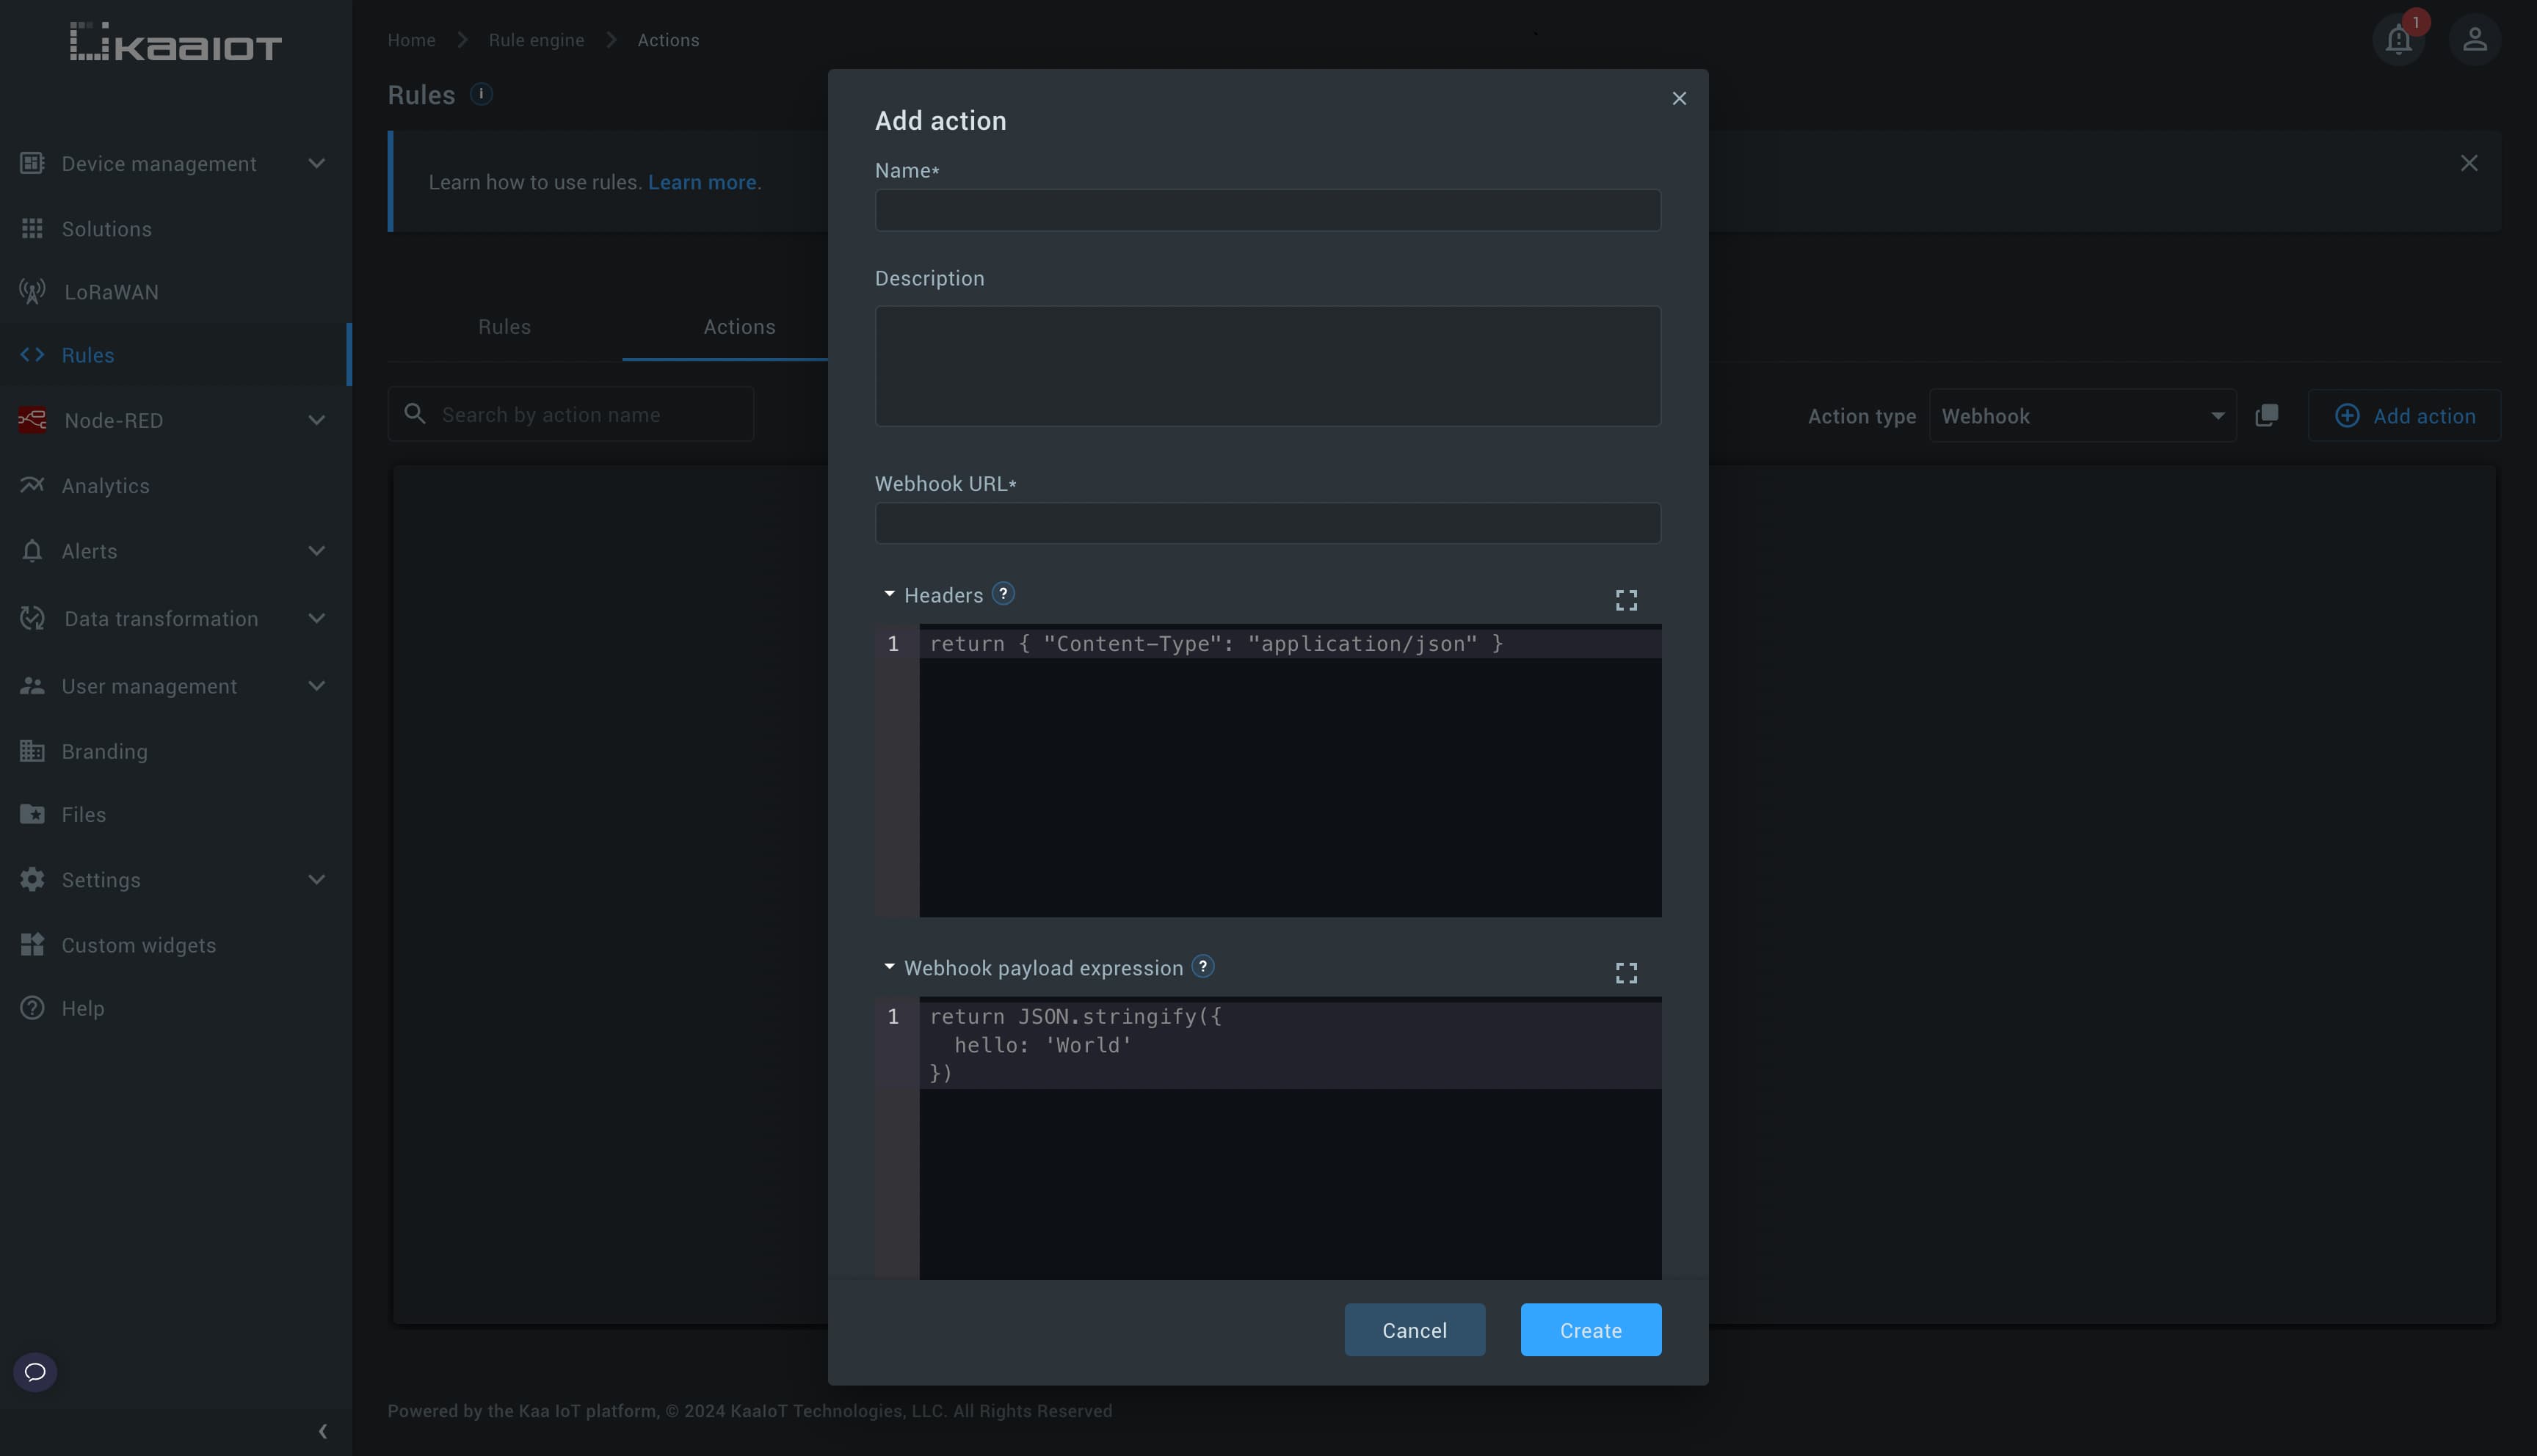
Task: Click the LoRaWAN antenna icon
Action: [x=32, y=292]
